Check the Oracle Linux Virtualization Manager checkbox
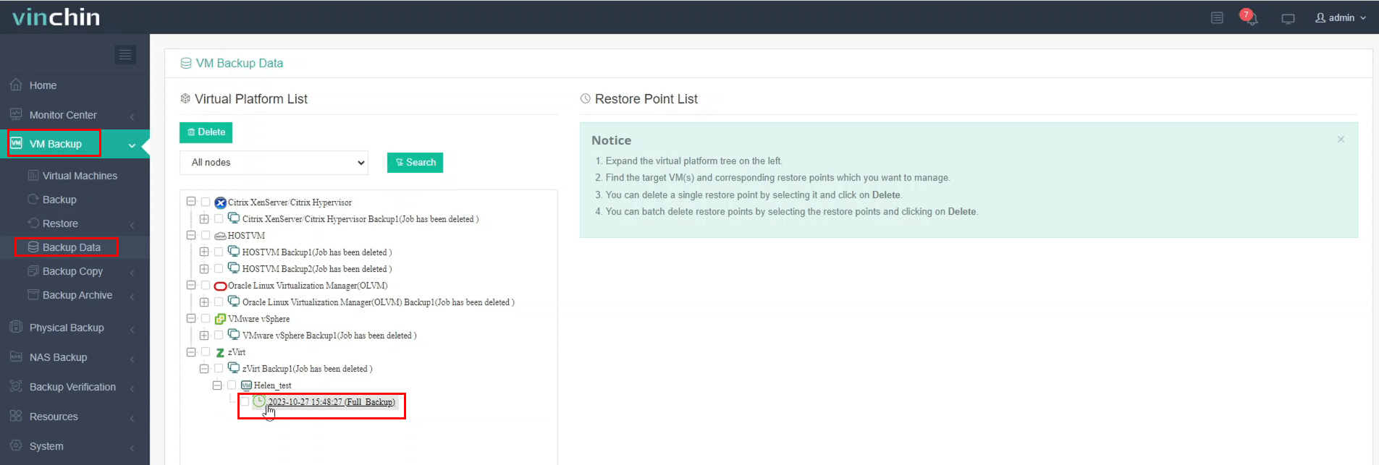The image size is (1379, 465). pos(206,285)
